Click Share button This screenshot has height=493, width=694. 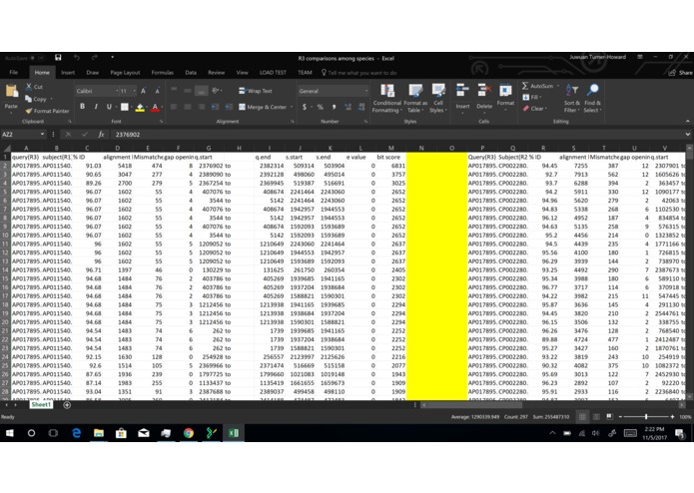click(681, 73)
